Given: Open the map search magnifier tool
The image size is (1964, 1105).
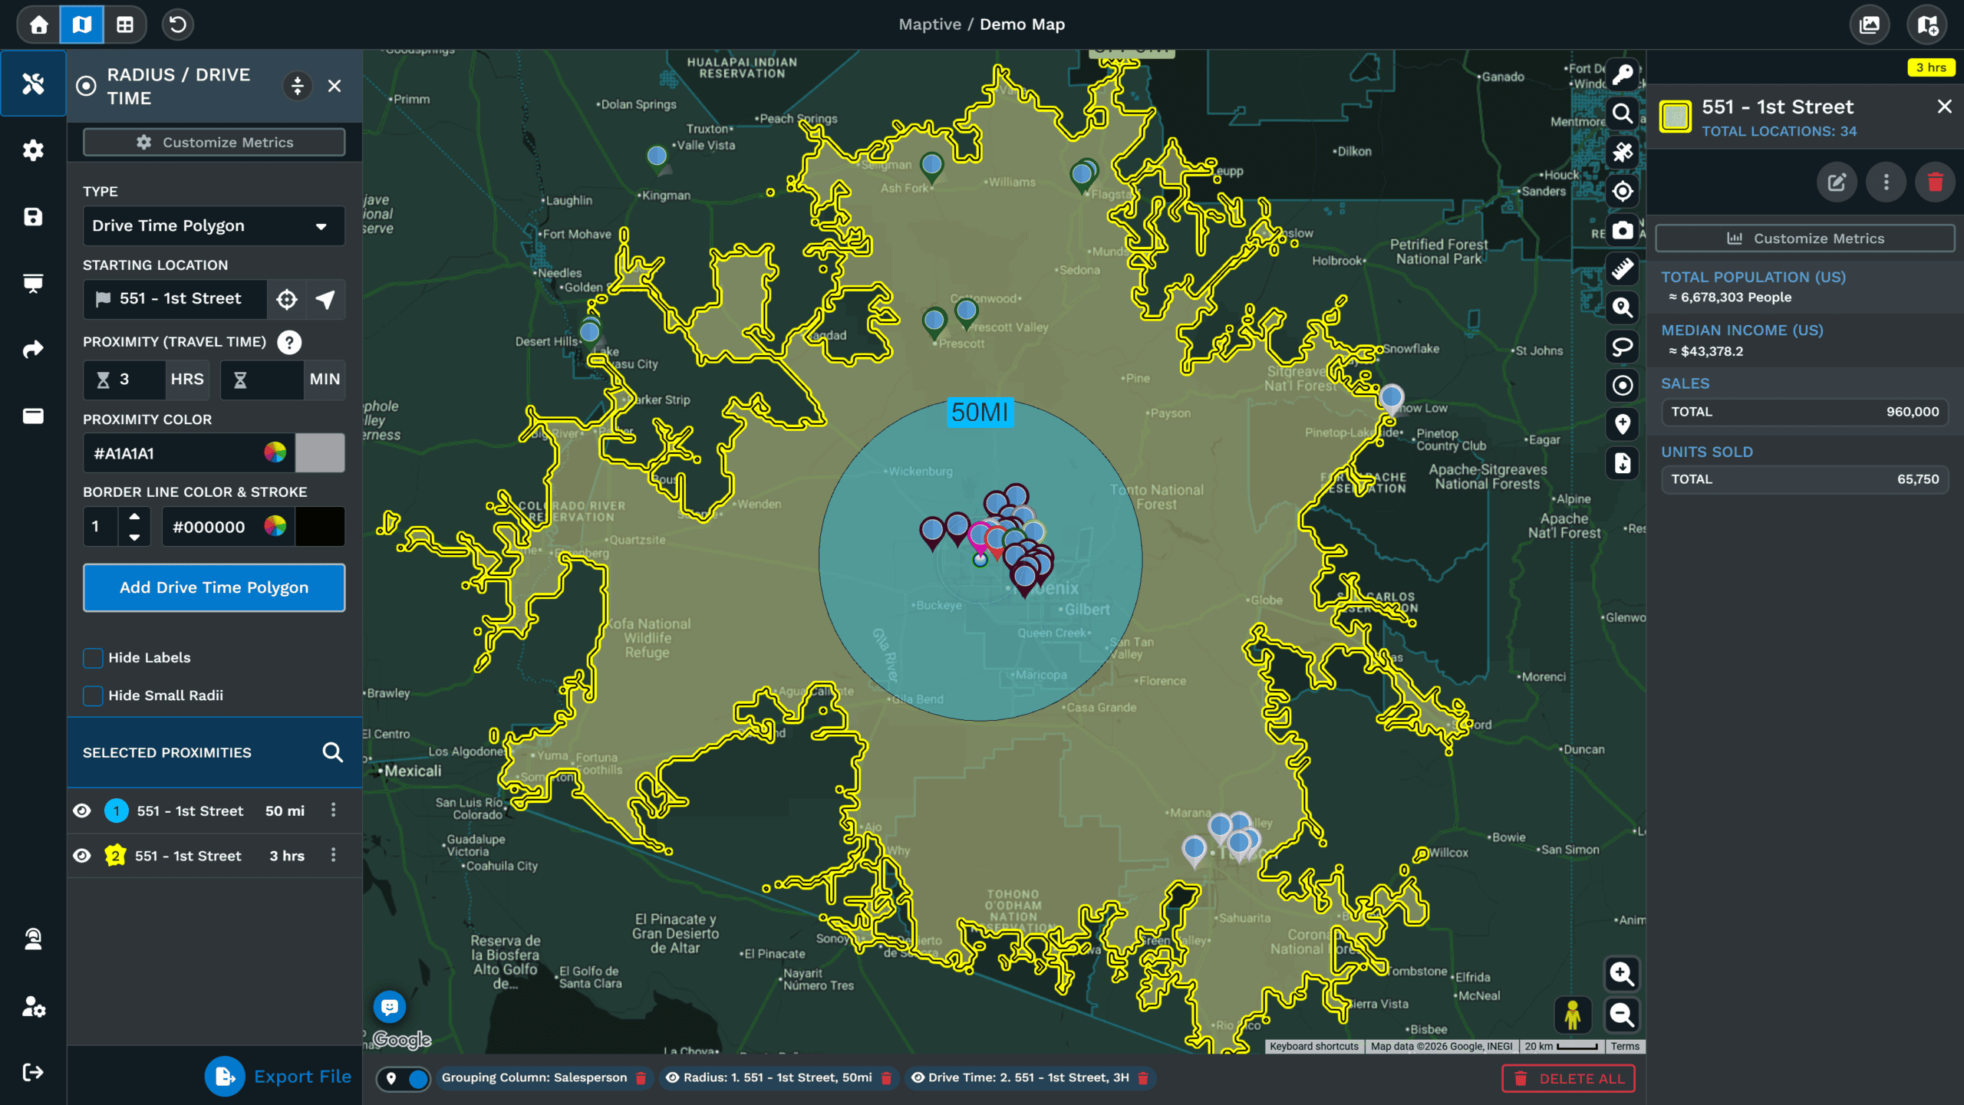Looking at the screenshot, I should (1623, 113).
